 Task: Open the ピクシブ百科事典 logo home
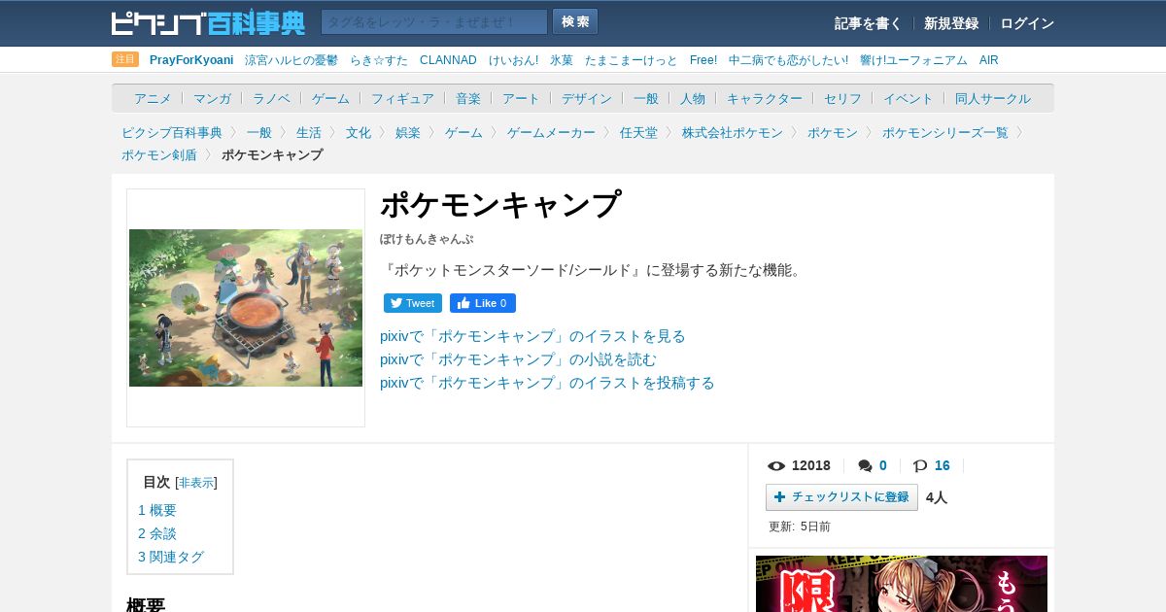pyautogui.click(x=208, y=22)
